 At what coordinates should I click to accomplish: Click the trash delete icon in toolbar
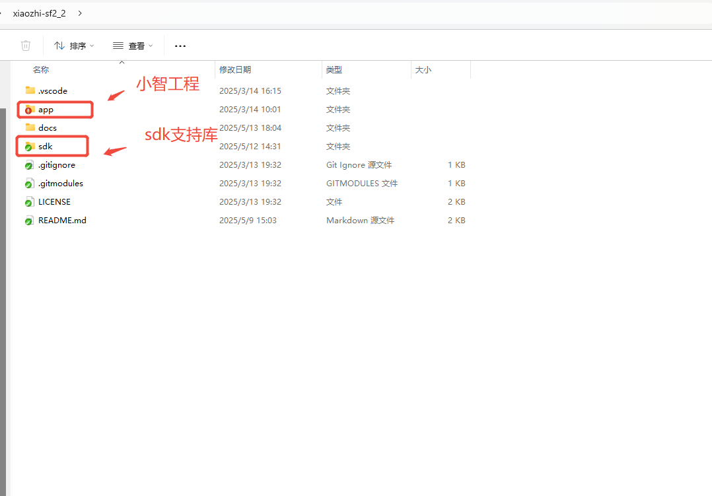coord(26,46)
